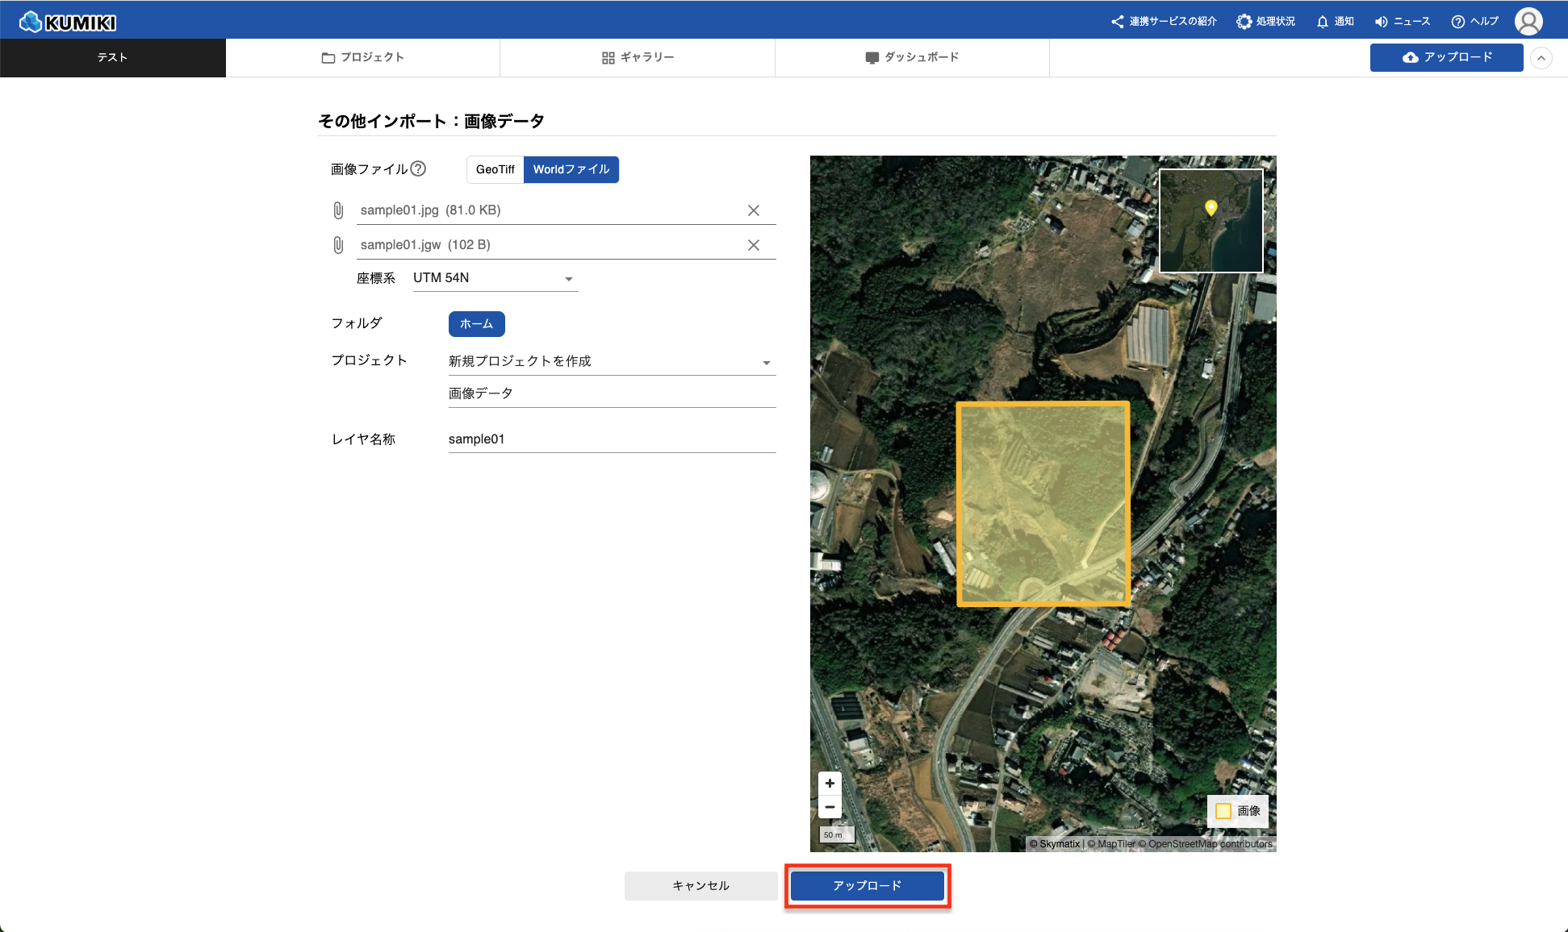
Task: Zoom out on the map
Action: click(x=830, y=806)
